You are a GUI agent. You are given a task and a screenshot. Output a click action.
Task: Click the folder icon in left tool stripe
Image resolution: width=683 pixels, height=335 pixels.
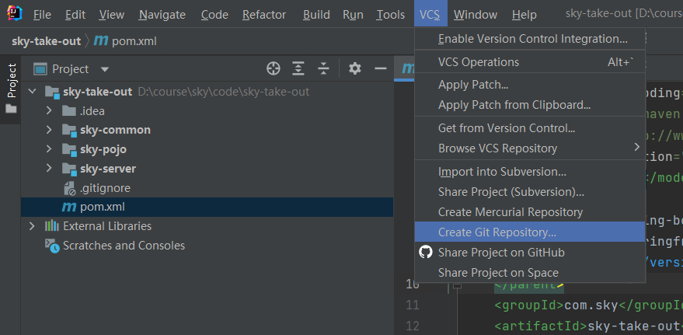tap(11, 109)
